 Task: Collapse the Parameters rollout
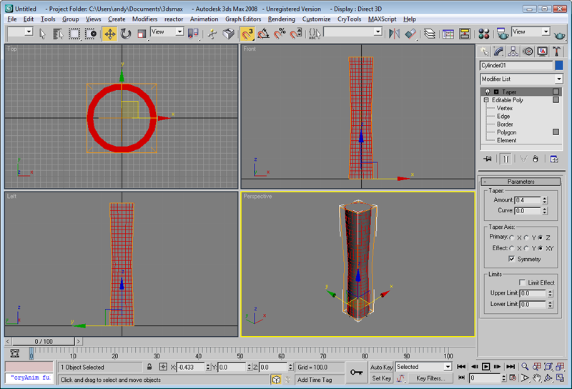coord(521,182)
